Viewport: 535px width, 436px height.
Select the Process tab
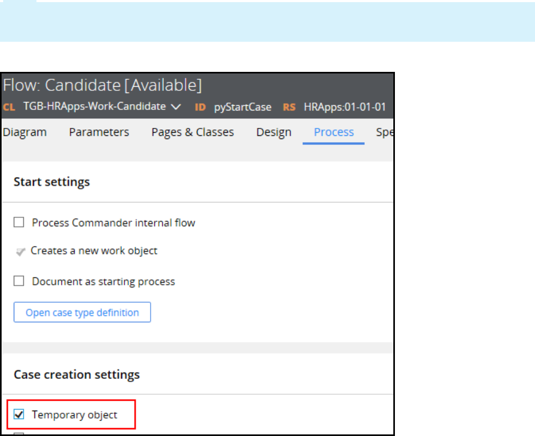click(x=334, y=132)
